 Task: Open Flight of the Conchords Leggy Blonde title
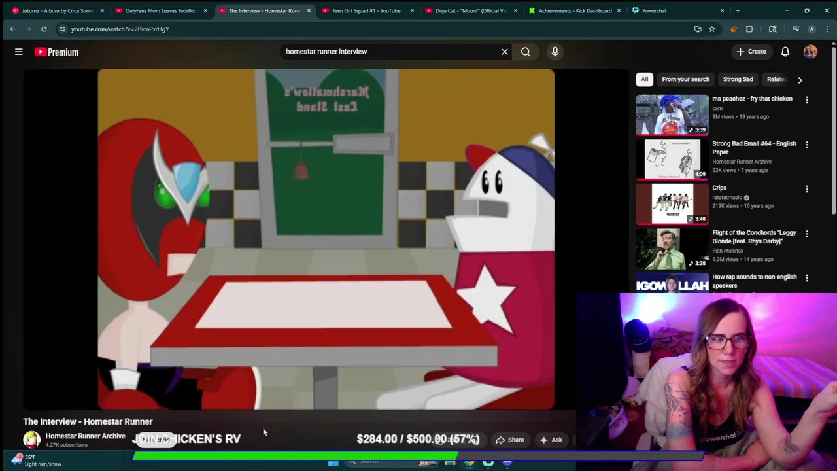click(755, 237)
